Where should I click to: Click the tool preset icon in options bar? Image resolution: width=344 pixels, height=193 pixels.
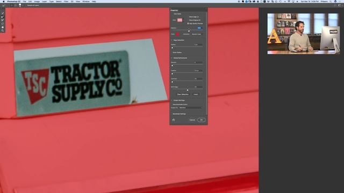tap(3, 5)
